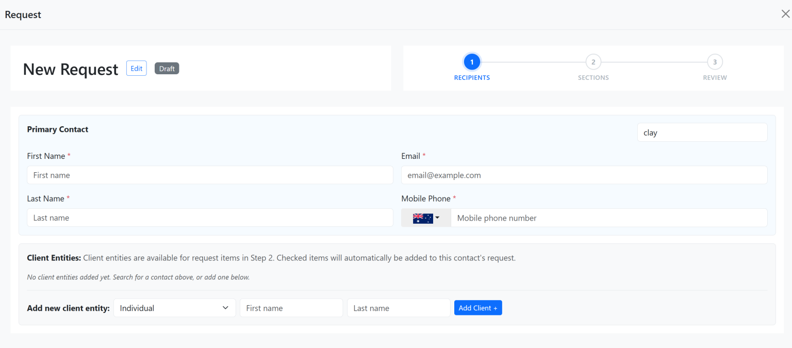792x348 pixels.
Task: Click the client entity Last name field
Action: point(399,308)
